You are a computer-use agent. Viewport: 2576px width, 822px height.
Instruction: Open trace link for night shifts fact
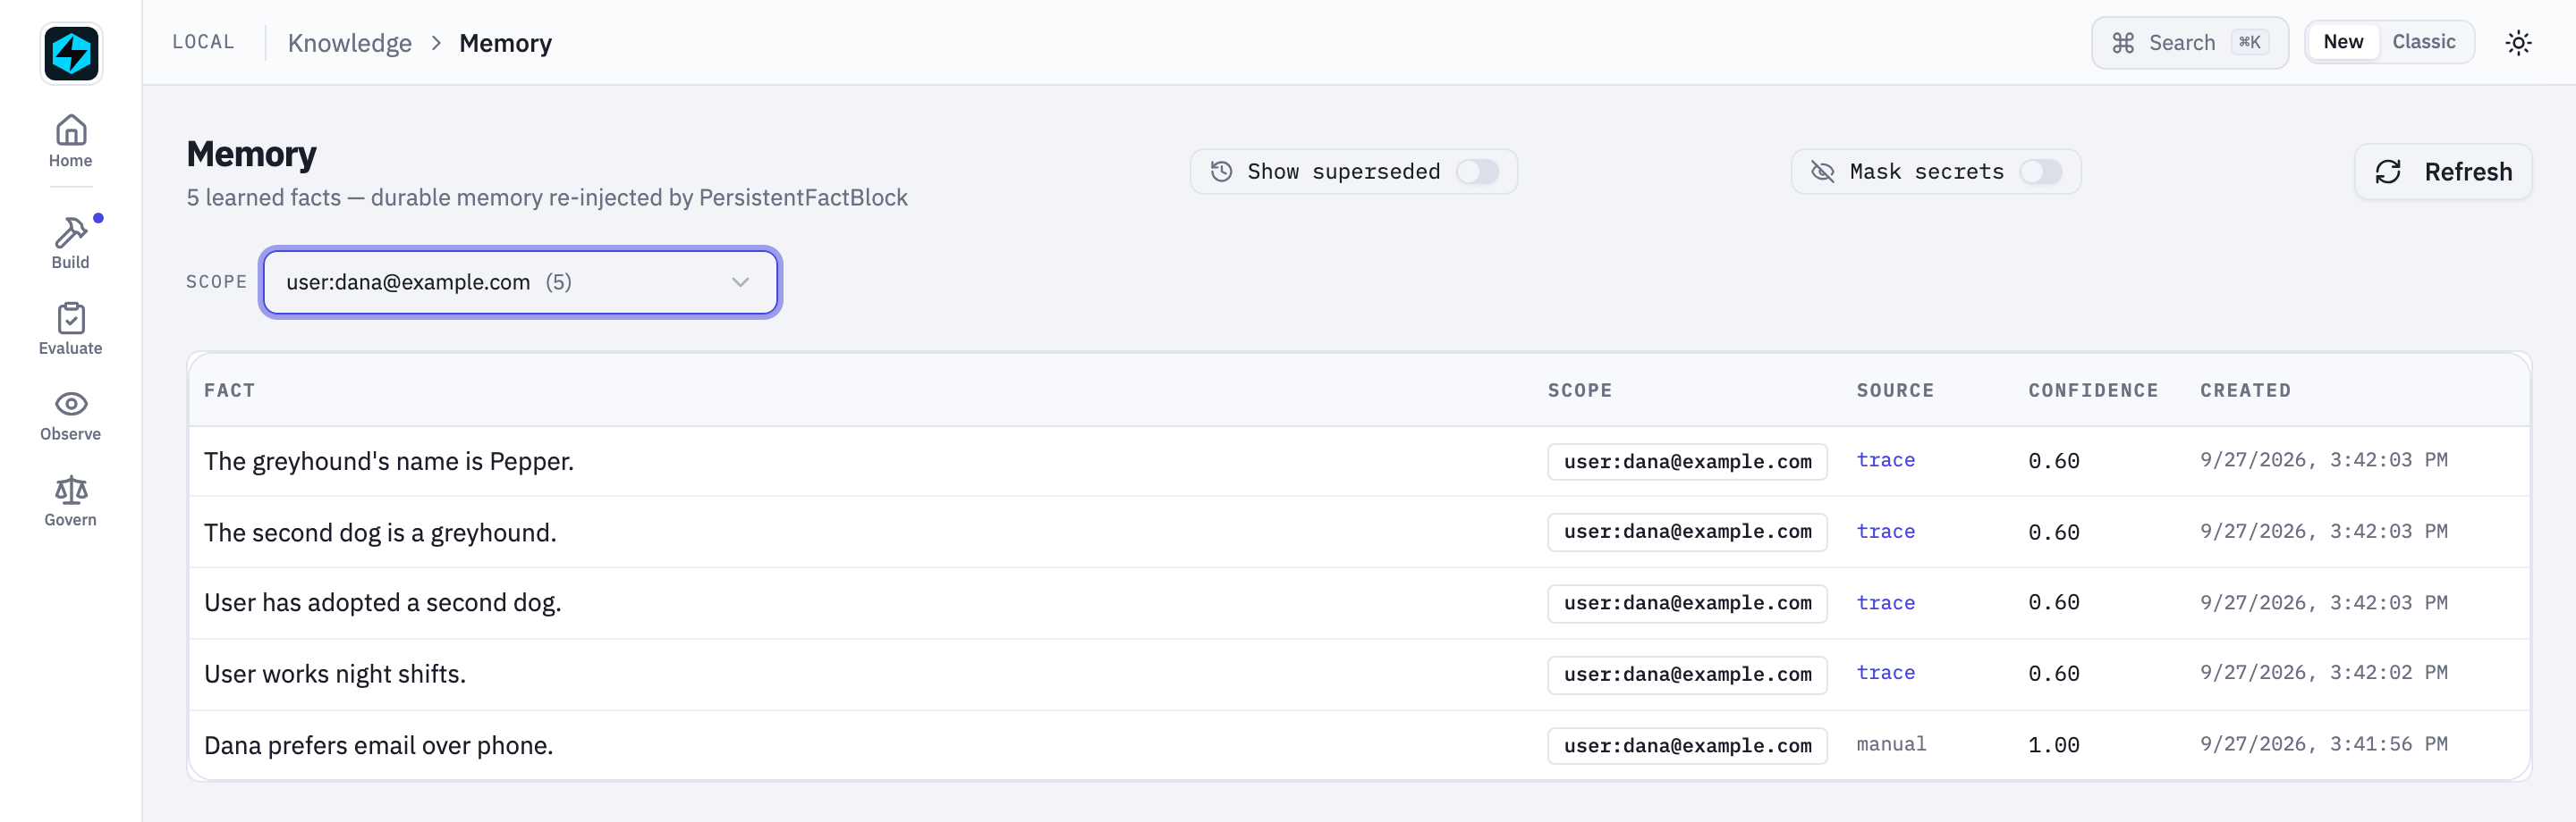click(1885, 673)
